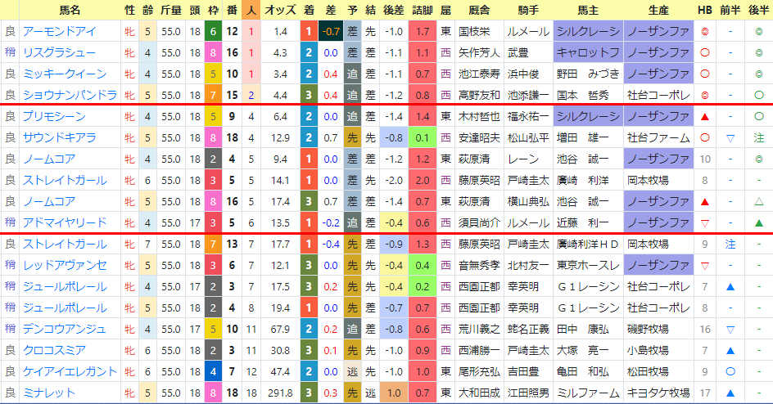Open ストレイトガール link in the 14.1 odds row
Viewport: 773px width, 404px height.
click(65, 180)
